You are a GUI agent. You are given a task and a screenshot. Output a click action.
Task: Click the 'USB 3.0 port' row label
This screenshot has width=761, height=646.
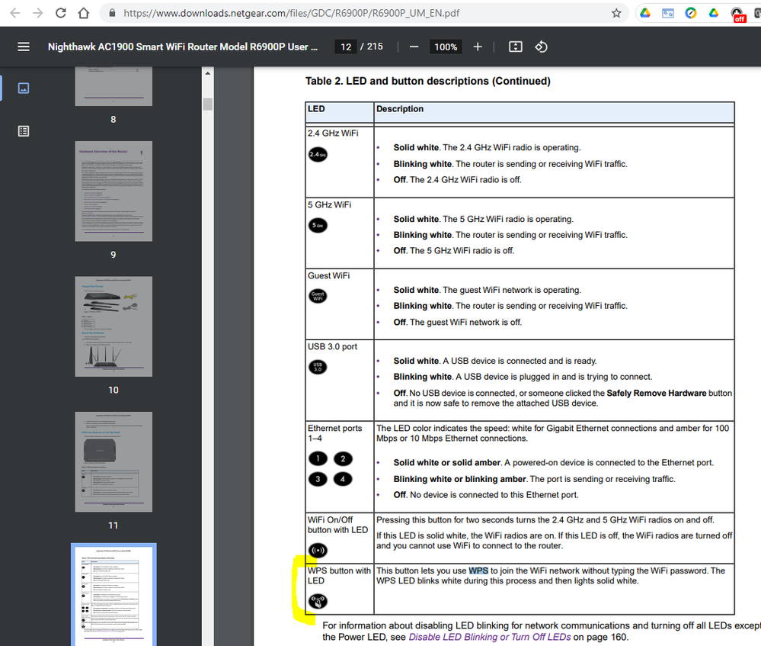(332, 346)
